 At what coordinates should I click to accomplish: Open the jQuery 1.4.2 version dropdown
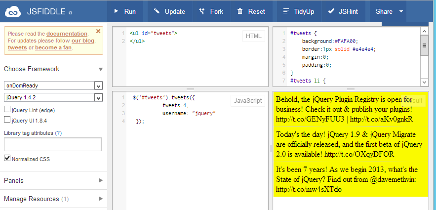coord(53,97)
